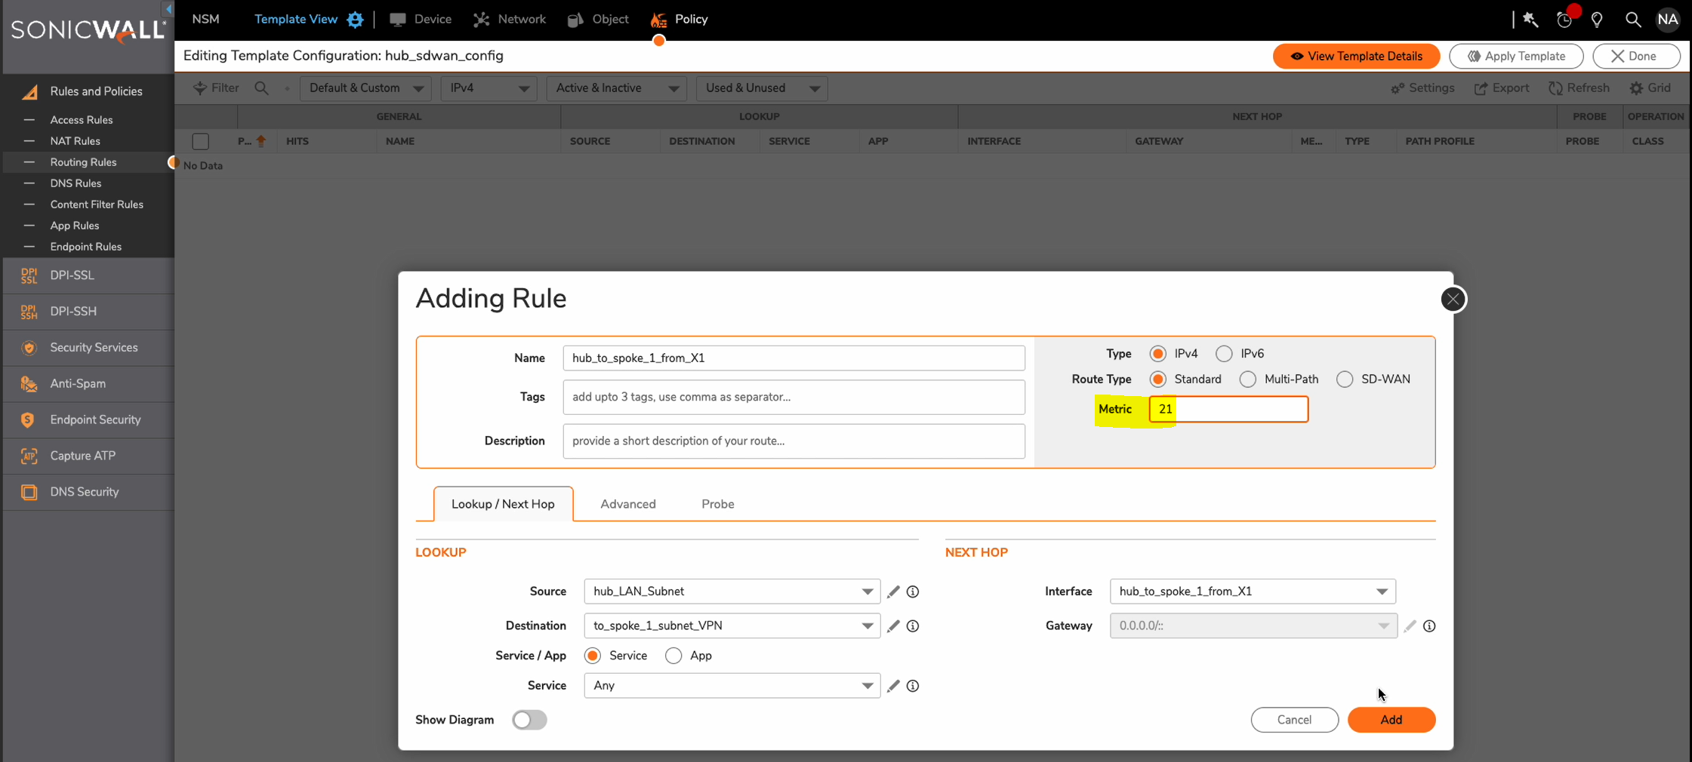Click the DPI-SSH sidebar icon
This screenshot has height=762, width=1692.
tap(29, 312)
